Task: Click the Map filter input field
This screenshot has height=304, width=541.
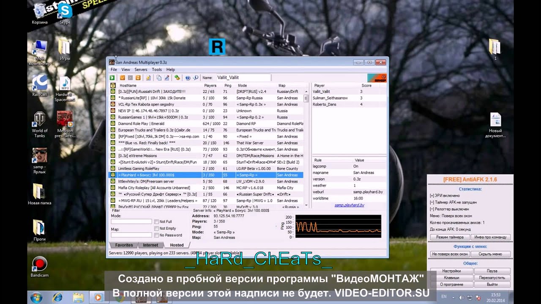Action: pyautogui.click(x=131, y=235)
